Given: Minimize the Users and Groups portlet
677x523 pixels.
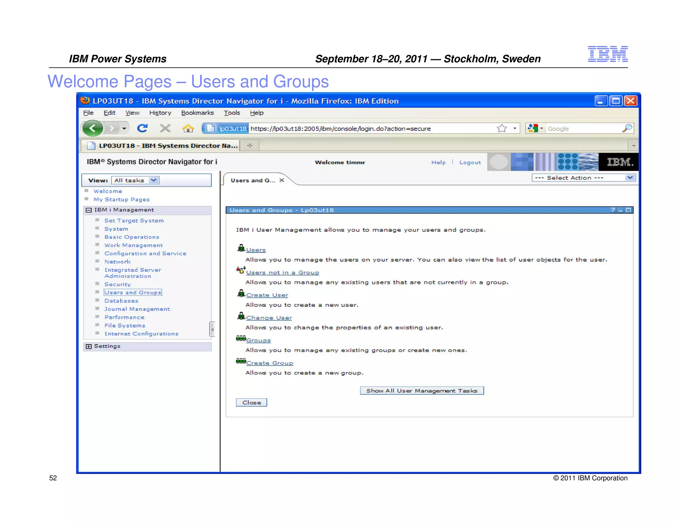Looking at the screenshot, I should tap(620, 210).
